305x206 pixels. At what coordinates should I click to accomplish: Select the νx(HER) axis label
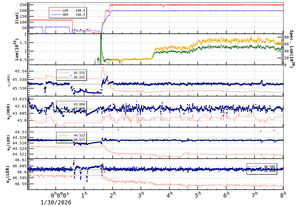pos(9,80)
